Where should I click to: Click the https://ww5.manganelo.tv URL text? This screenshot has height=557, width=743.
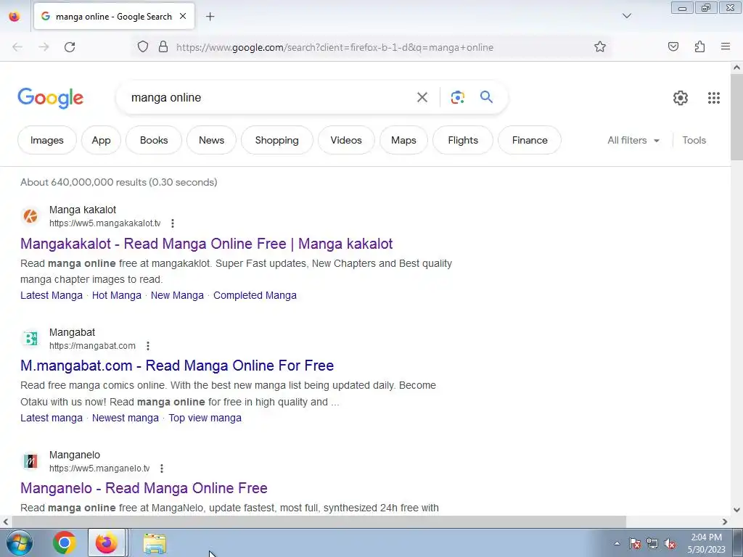[99, 469]
